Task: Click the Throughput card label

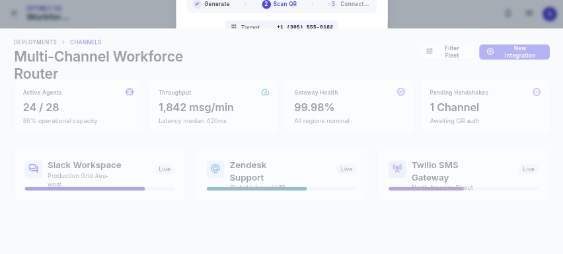Action: (175, 93)
